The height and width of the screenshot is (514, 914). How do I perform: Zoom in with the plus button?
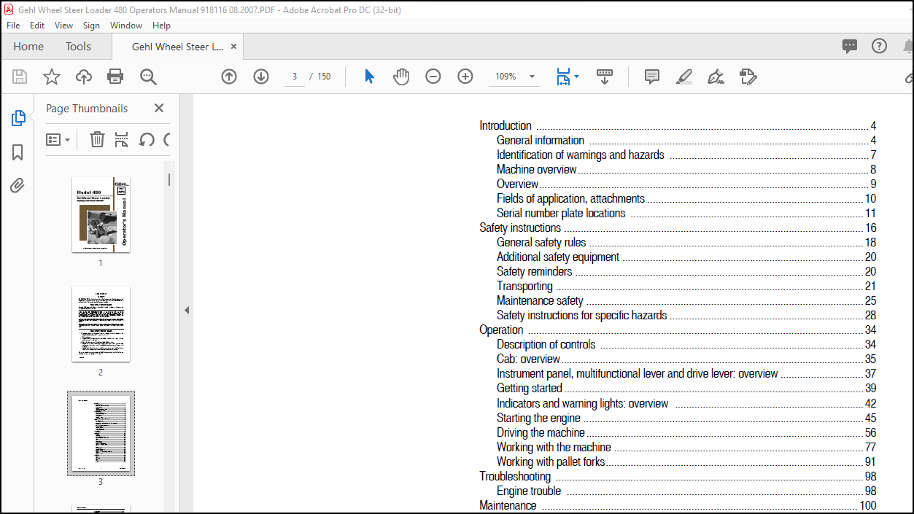465,77
